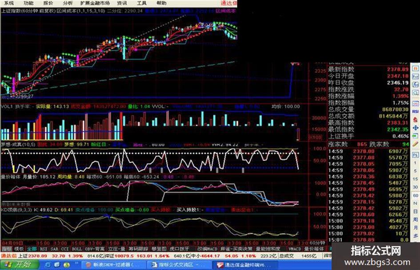Screen dimensions: 420x270
Task: Select the pencil drawing tool icon
Action: tap(416, 145)
